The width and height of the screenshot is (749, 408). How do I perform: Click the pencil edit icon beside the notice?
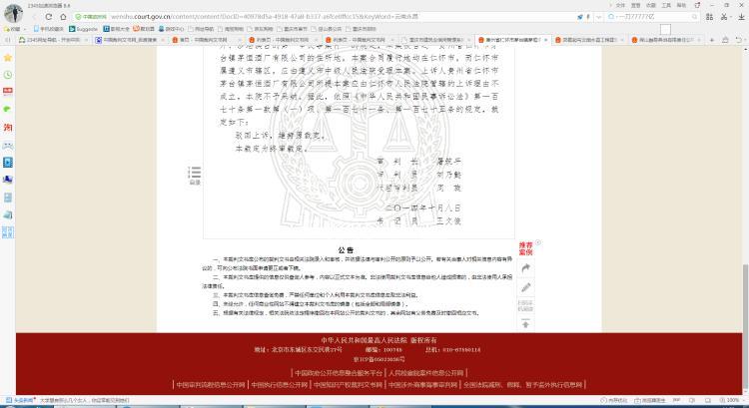point(526,287)
